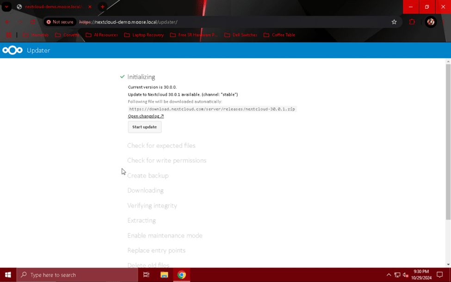
Task: Click the network icon in system tray
Action: tap(397, 275)
